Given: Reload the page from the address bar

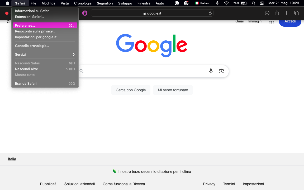Looking at the screenshot, I should click(x=210, y=13).
